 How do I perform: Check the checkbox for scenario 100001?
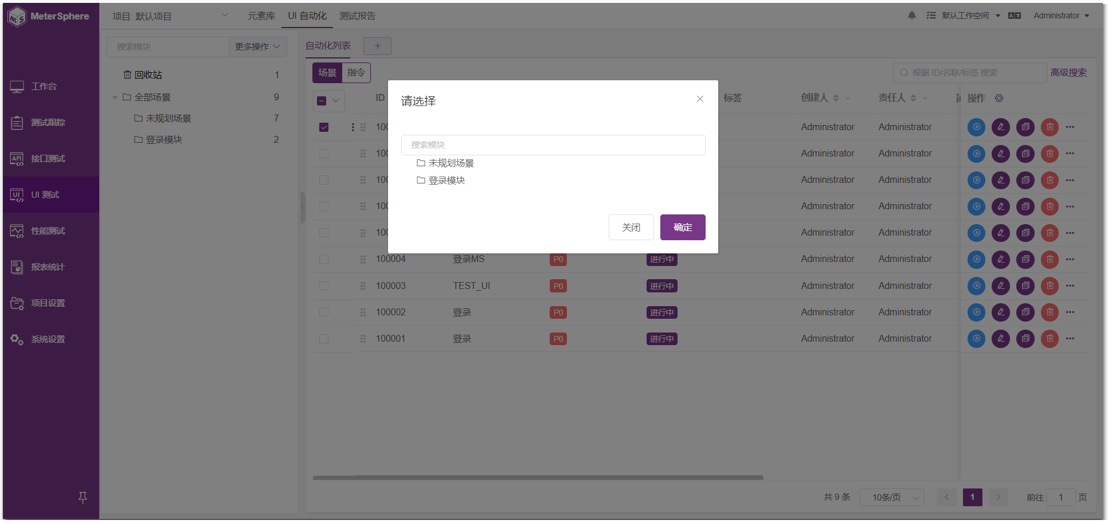tap(324, 339)
